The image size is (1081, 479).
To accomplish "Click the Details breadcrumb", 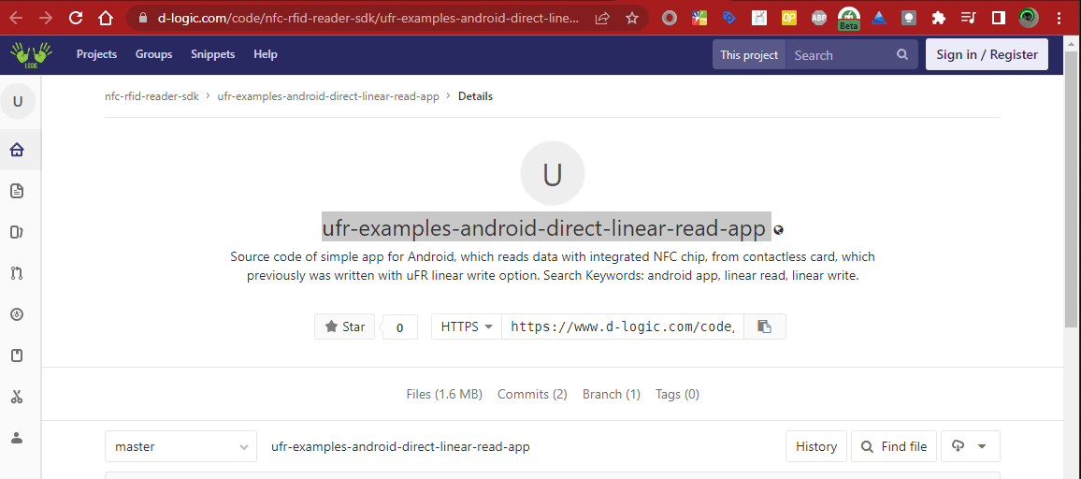I will pyautogui.click(x=476, y=96).
